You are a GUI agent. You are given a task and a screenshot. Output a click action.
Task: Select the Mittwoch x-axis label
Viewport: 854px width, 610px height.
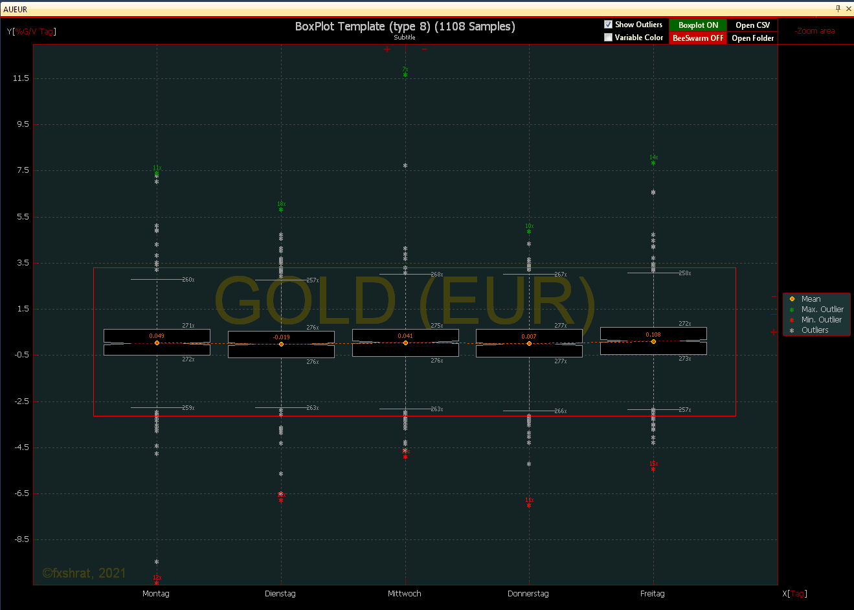tap(405, 594)
